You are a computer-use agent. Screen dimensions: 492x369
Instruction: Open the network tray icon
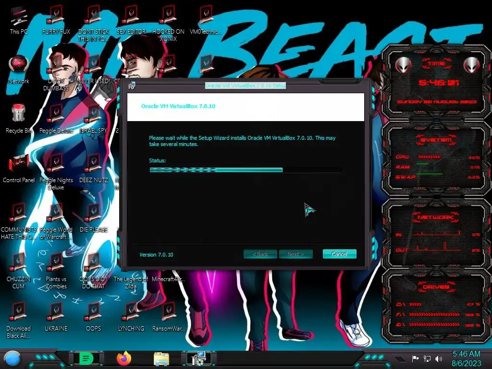coord(427,358)
